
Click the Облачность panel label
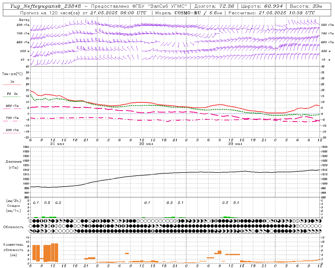[x=13, y=227]
